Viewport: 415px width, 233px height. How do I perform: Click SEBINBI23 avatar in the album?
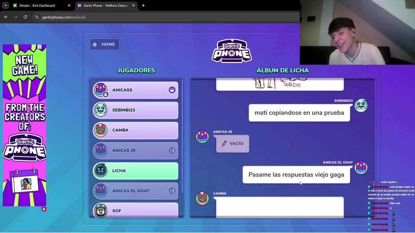pos(361,105)
